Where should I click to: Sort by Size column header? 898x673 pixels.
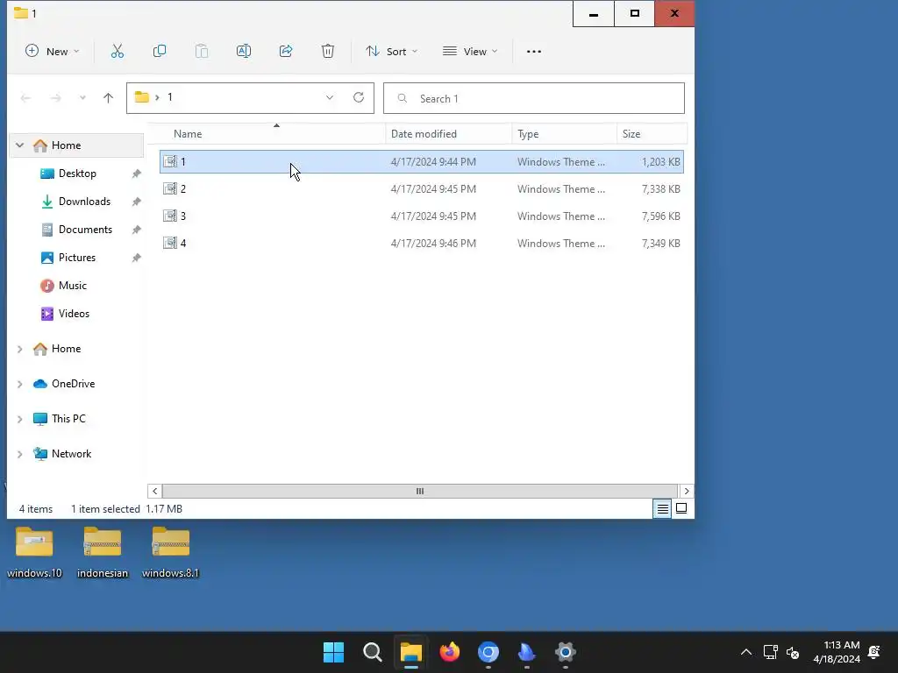click(652, 134)
